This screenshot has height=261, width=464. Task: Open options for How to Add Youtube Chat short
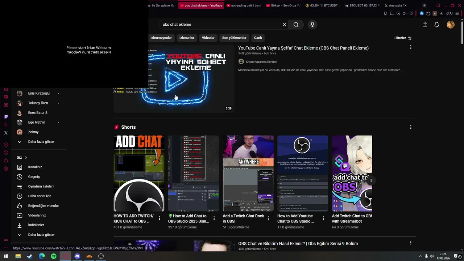click(323, 218)
